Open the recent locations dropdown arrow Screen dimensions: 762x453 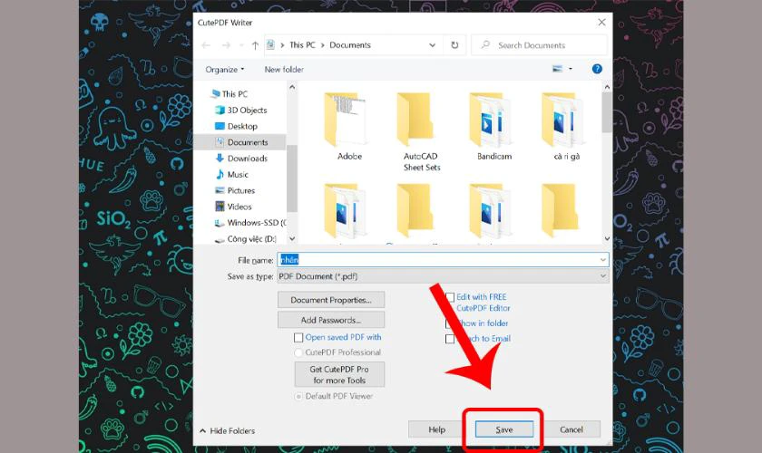241,45
